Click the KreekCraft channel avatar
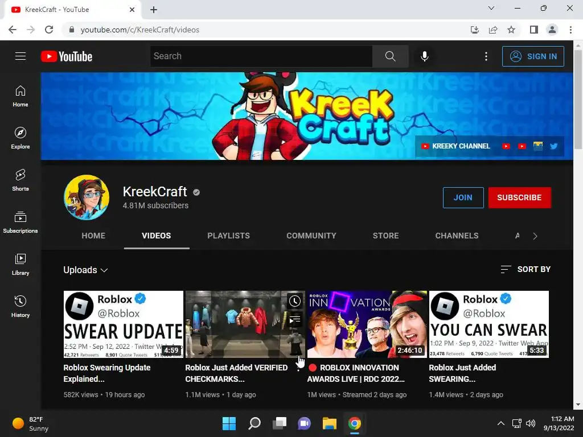Viewport: 583px width, 437px height. [x=87, y=197]
